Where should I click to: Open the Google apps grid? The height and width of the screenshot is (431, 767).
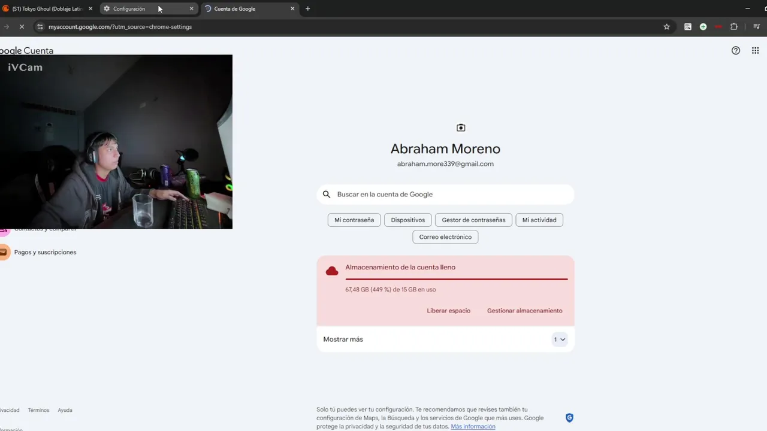(x=755, y=51)
